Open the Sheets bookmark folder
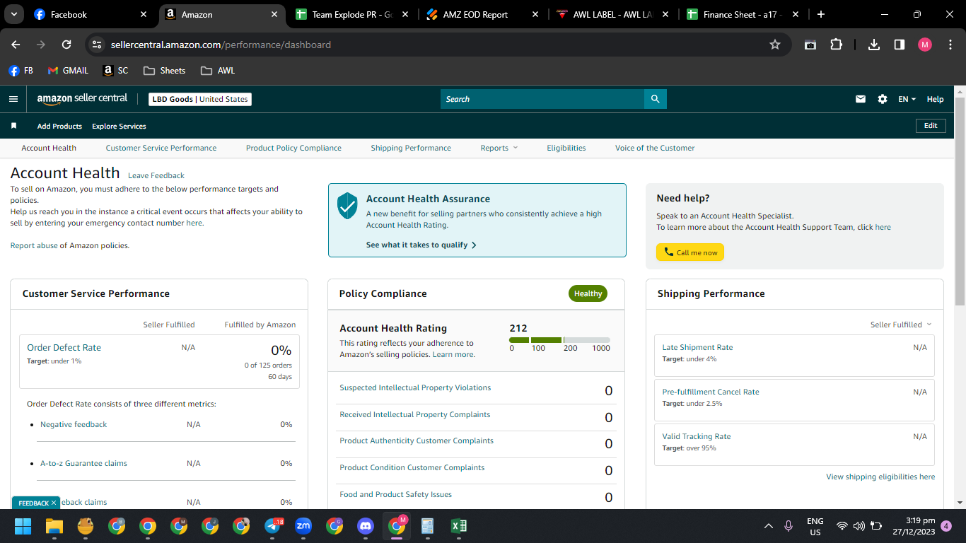 [164, 71]
